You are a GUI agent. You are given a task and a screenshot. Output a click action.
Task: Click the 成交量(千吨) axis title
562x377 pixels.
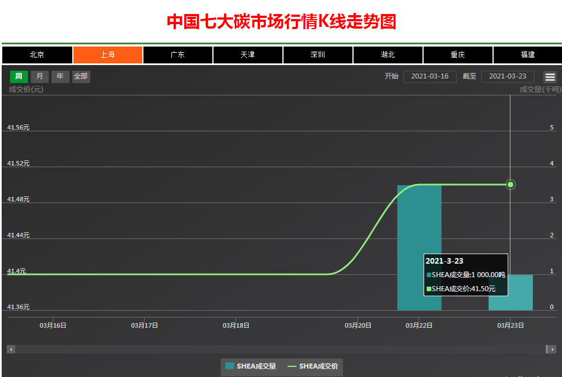pos(541,89)
